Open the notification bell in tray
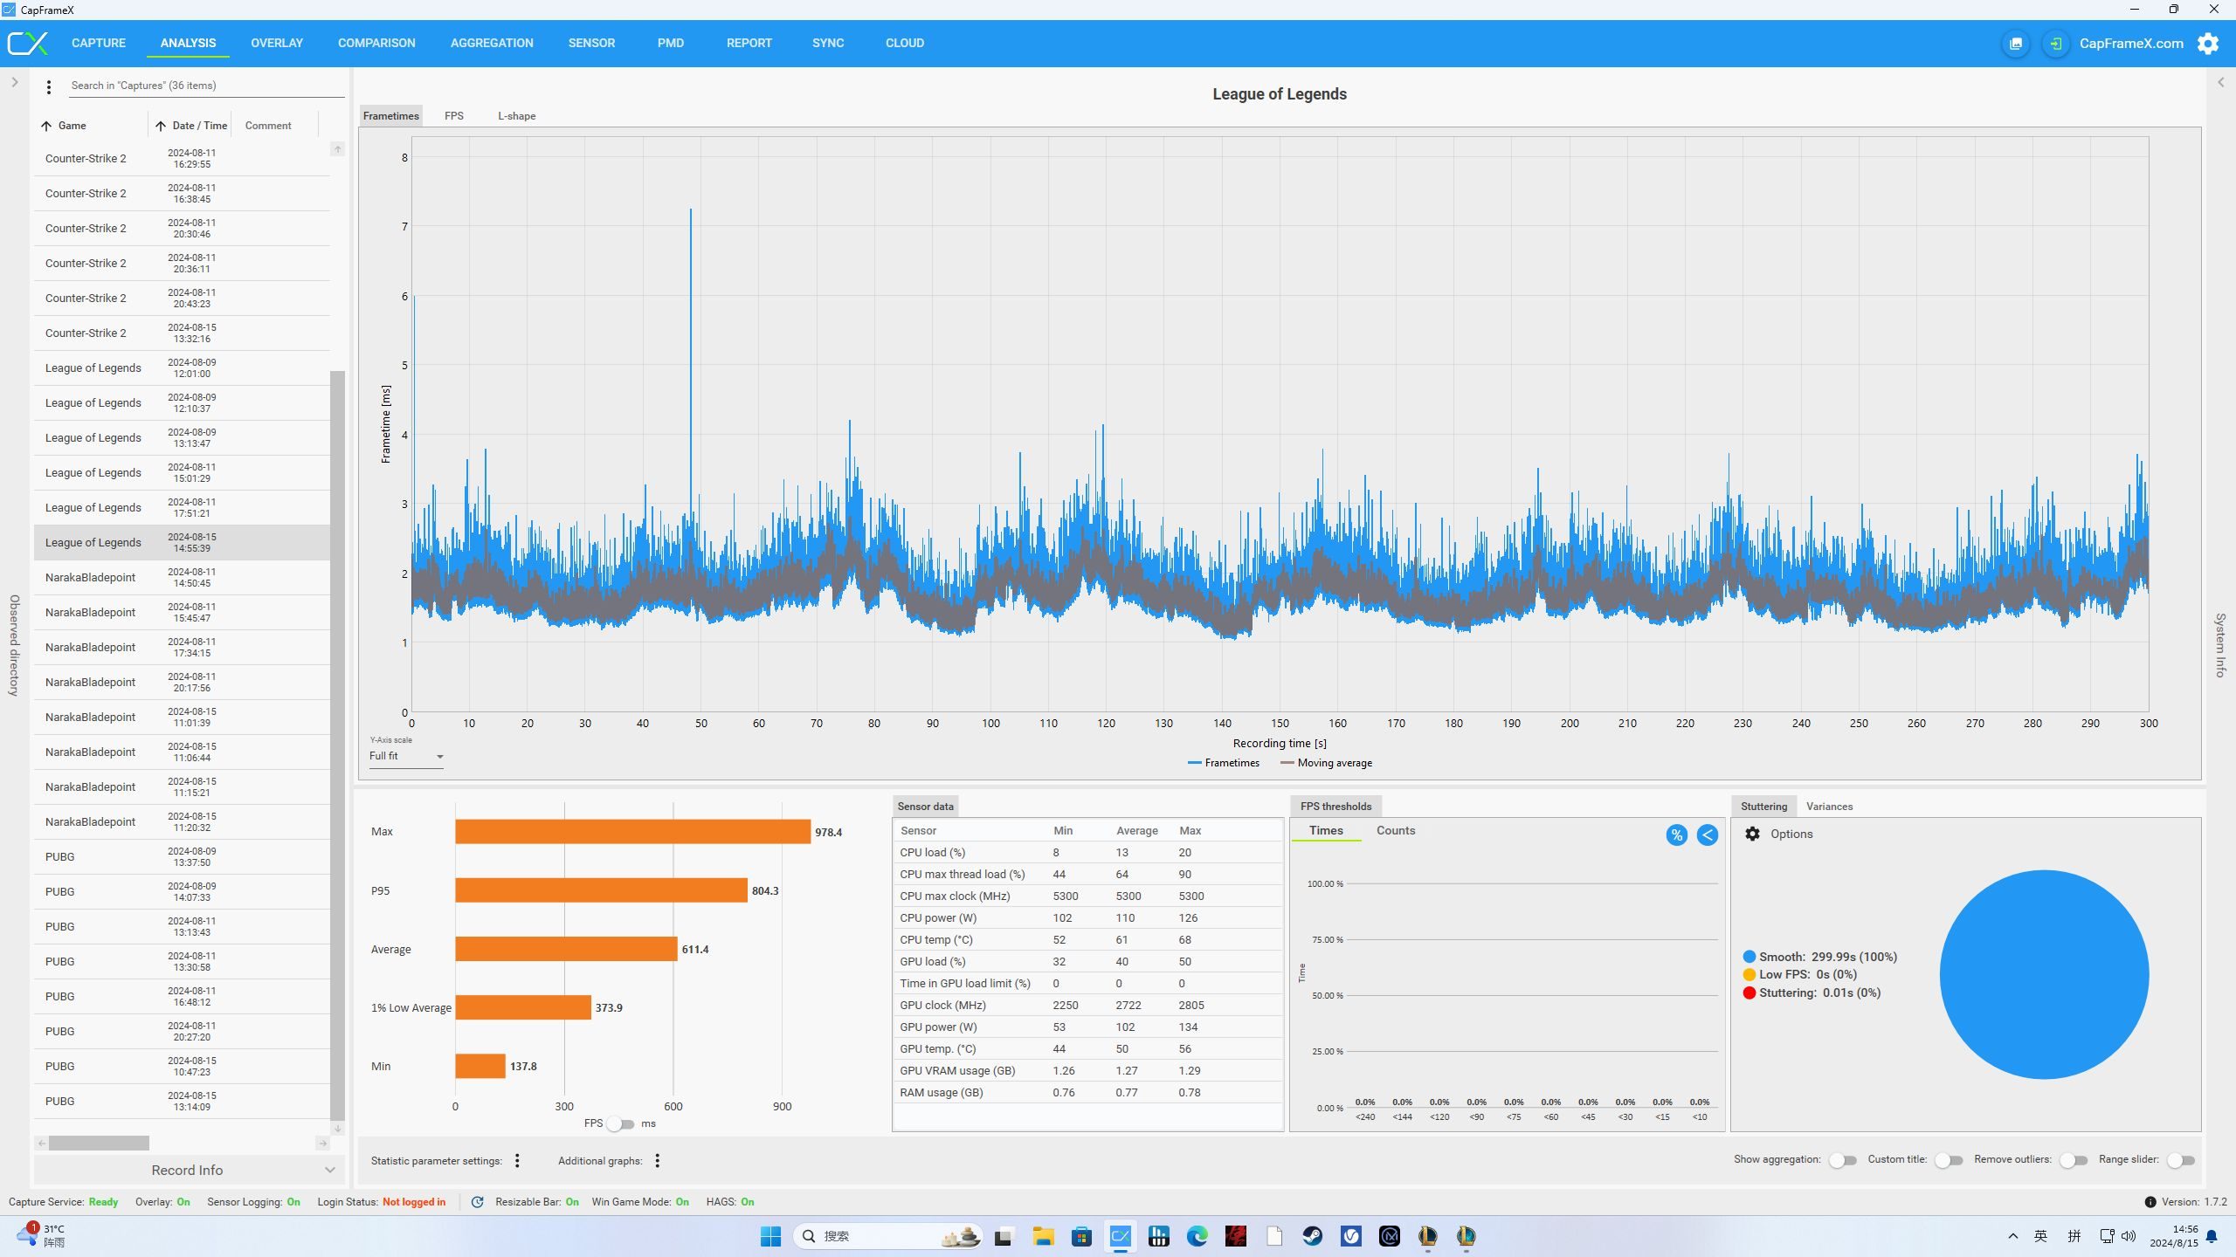This screenshot has width=2236, height=1257. point(2212,1236)
